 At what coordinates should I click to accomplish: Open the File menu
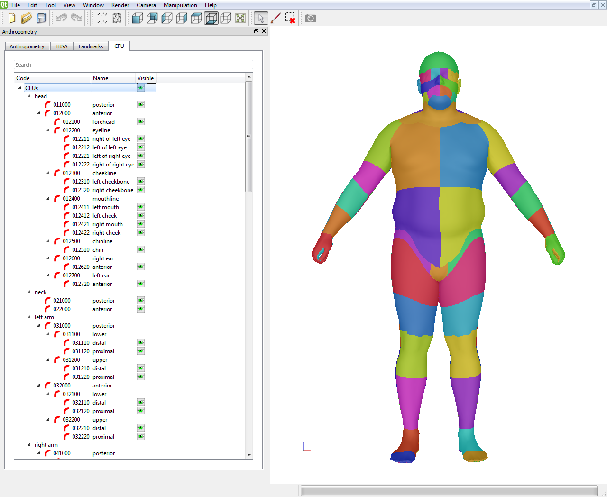[16, 5]
